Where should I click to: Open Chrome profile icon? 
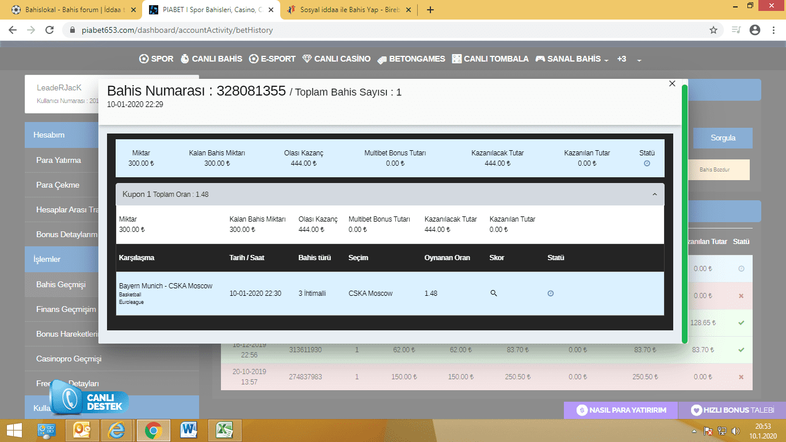point(755,30)
